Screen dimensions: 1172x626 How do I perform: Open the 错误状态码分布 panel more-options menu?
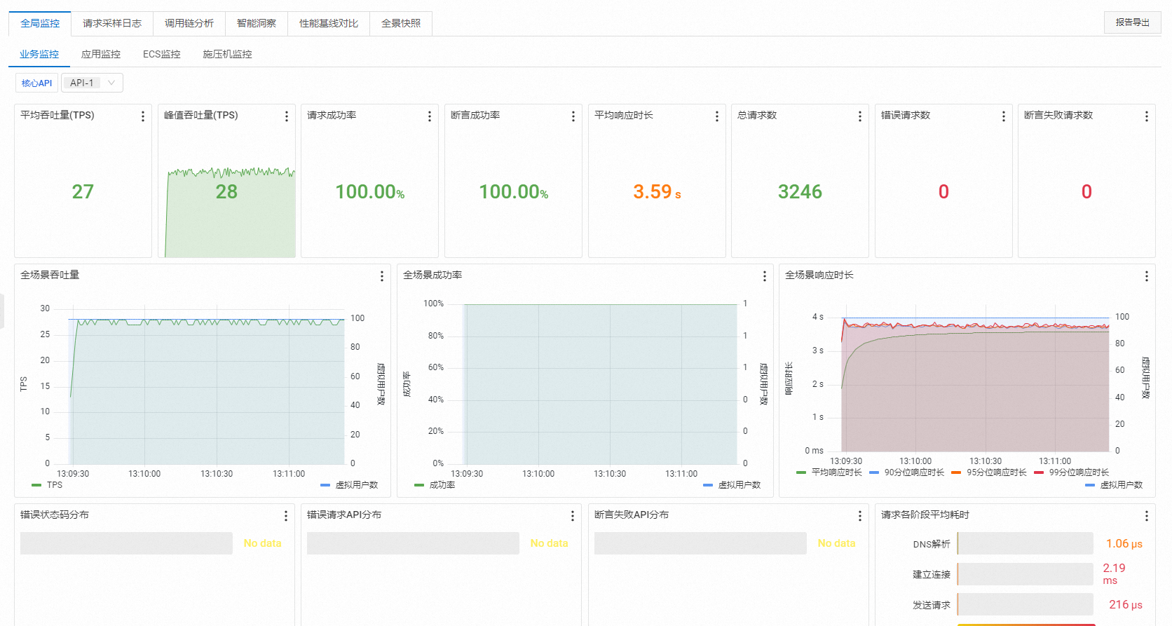coord(286,516)
